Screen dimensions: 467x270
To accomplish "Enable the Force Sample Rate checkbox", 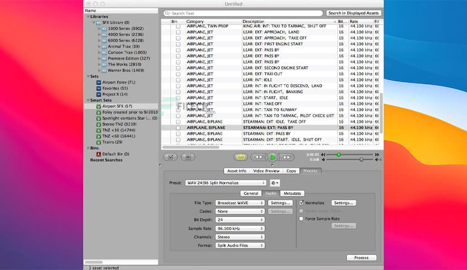I will tap(301, 219).
